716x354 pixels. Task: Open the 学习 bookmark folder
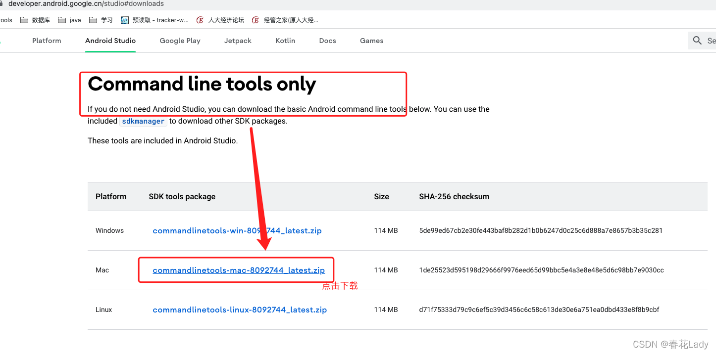pyautogui.click(x=101, y=20)
